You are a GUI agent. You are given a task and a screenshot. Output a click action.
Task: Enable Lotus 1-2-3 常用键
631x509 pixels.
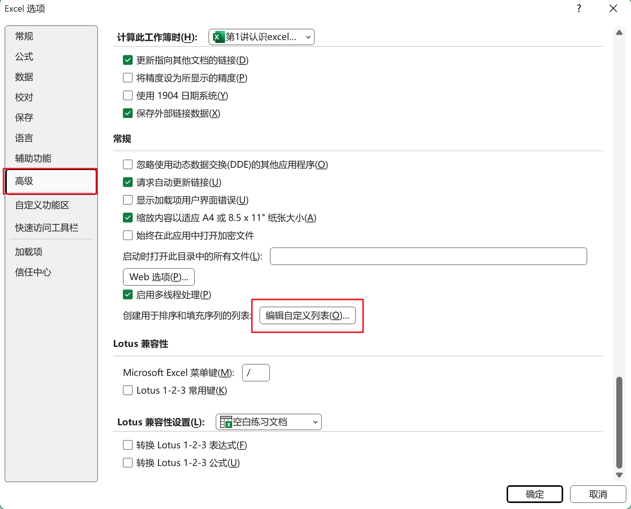[x=128, y=390]
